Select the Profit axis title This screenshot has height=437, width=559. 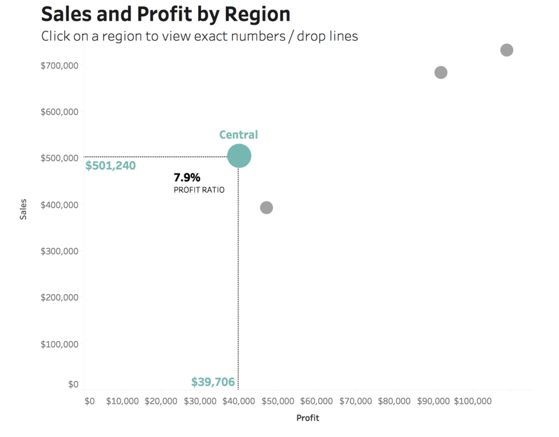[x=308, y=418]
